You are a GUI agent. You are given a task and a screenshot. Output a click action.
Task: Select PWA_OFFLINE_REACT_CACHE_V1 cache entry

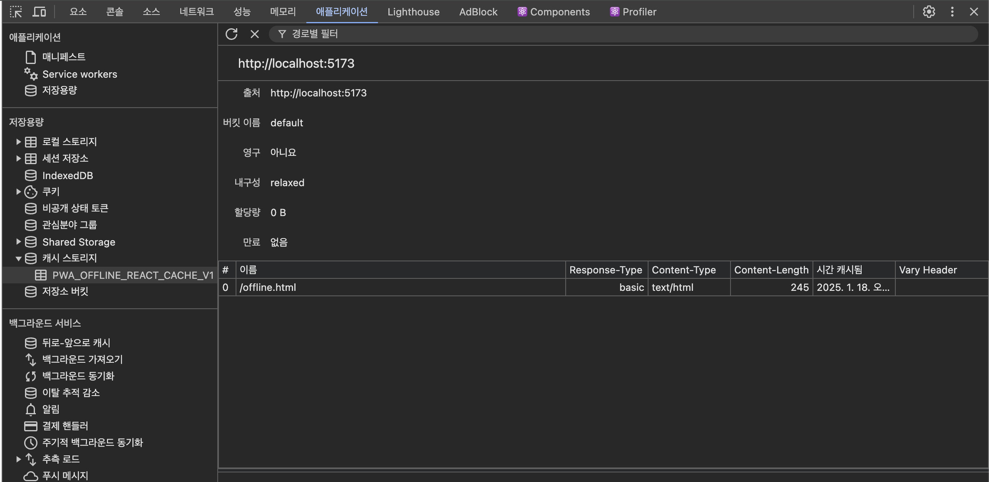(x=132, y=275)
